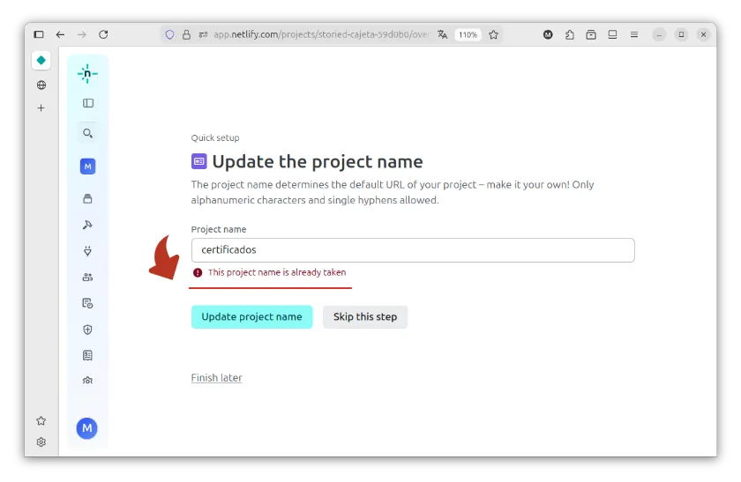Open the plug extensions icon in sidebar
The image size is (741, 482).
point(87,251)
